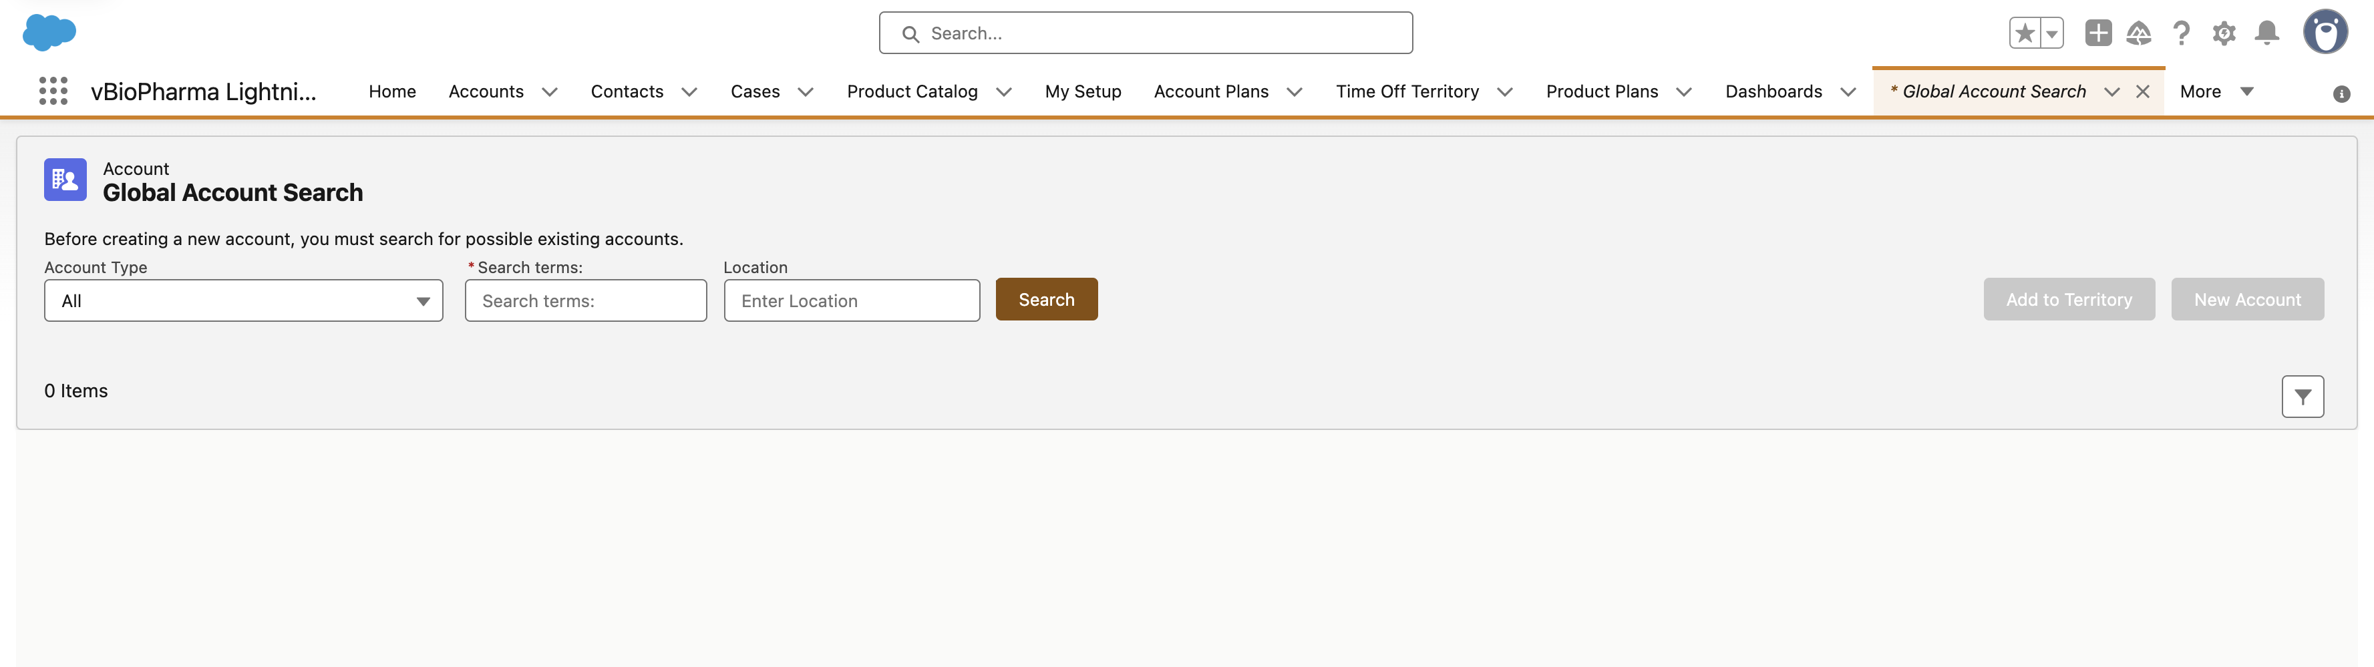Open the Notifications bell
Viewport: 2374px width, 667px height.
2266,34
